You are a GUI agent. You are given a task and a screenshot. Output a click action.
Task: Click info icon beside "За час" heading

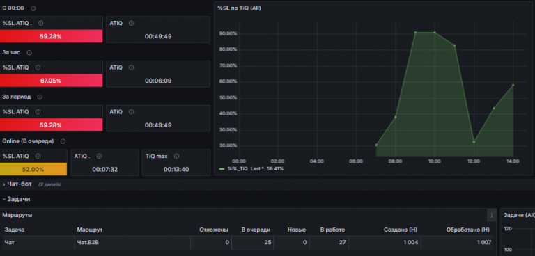pos(29,52)
